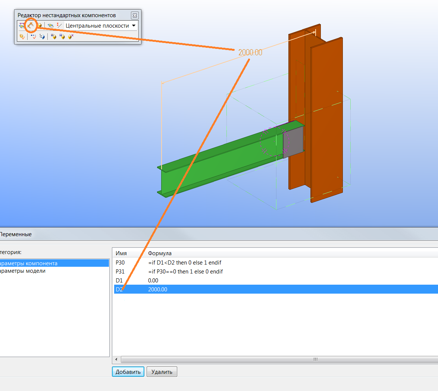Click the Формула column header

(160, 253)
